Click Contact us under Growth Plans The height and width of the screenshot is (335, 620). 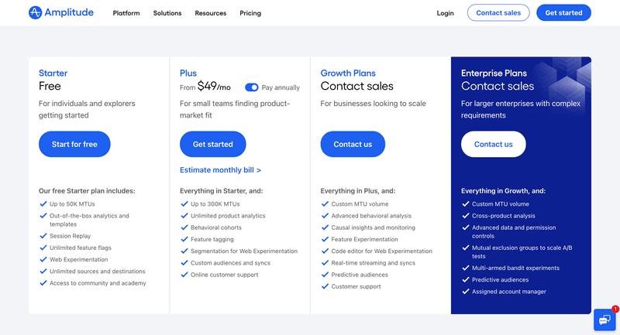pyautogui.click(x=353, y=144)
